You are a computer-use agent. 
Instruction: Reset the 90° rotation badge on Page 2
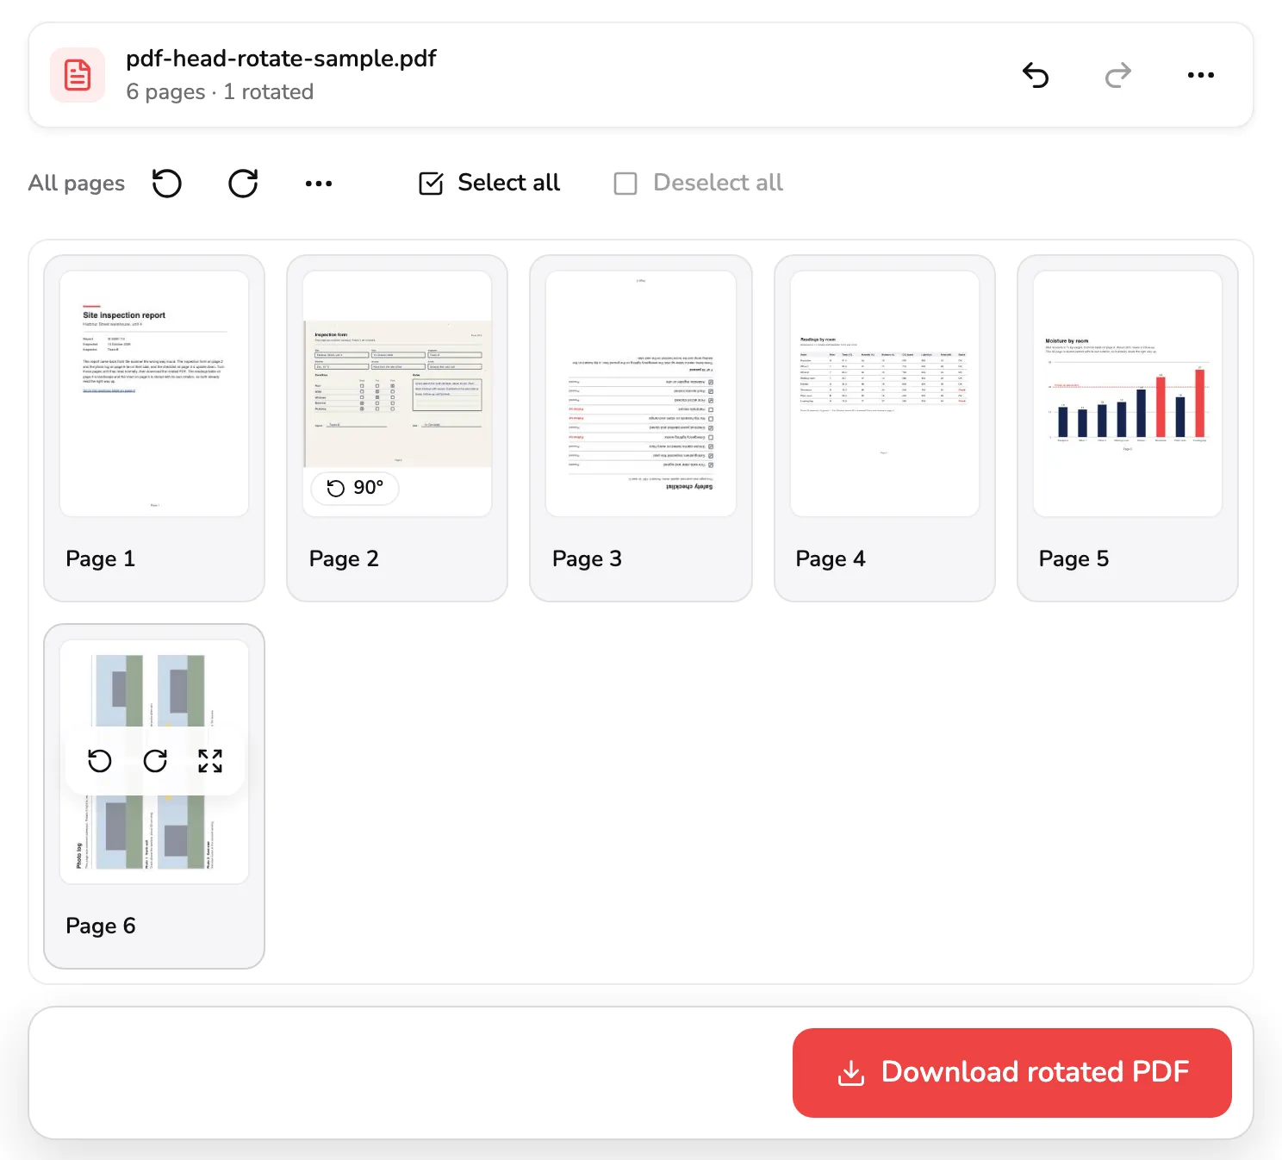[x=355, y=488]
